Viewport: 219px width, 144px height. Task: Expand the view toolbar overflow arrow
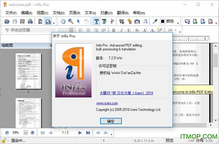click(x=54, y=23)
